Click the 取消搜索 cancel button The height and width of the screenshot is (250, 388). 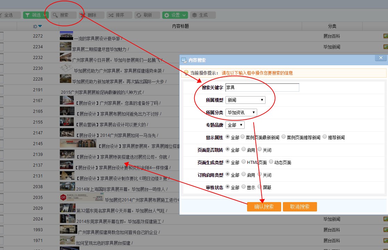(300, 207)
